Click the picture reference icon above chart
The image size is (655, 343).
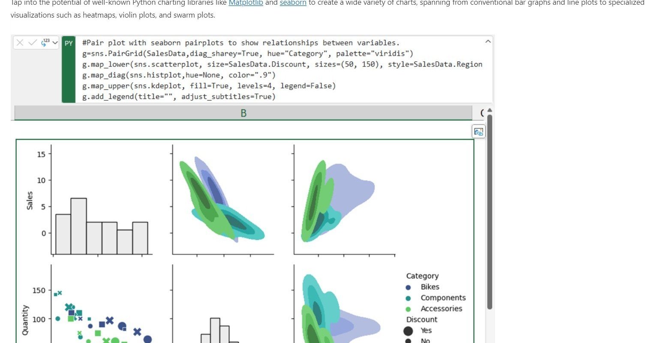click(478, 132)
